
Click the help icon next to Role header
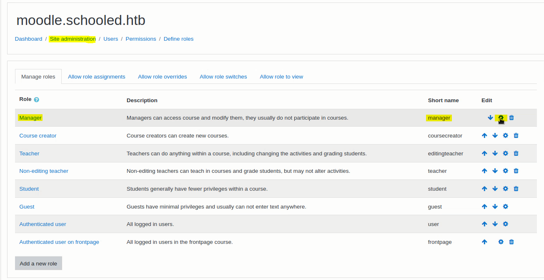click(x=37, y=100)
